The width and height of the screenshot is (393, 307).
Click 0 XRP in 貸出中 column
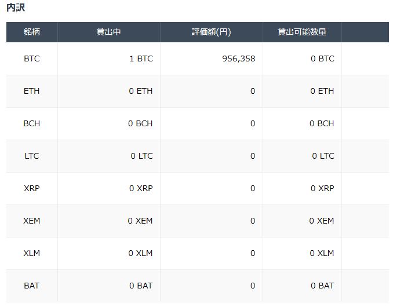click(141, 188)
